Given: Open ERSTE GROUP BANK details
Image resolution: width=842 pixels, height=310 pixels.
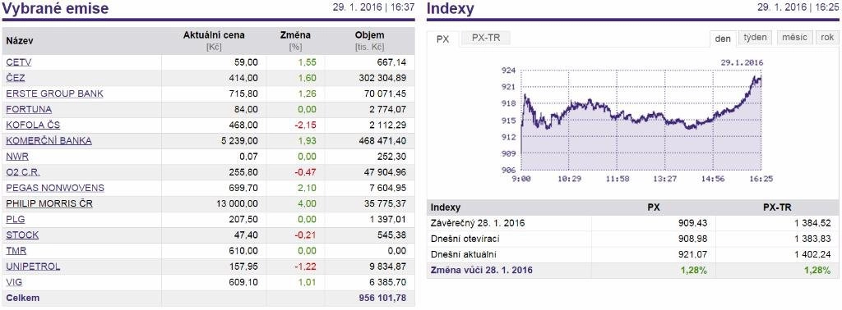Looking at the screenshot, I should click(x=55, y=93).
